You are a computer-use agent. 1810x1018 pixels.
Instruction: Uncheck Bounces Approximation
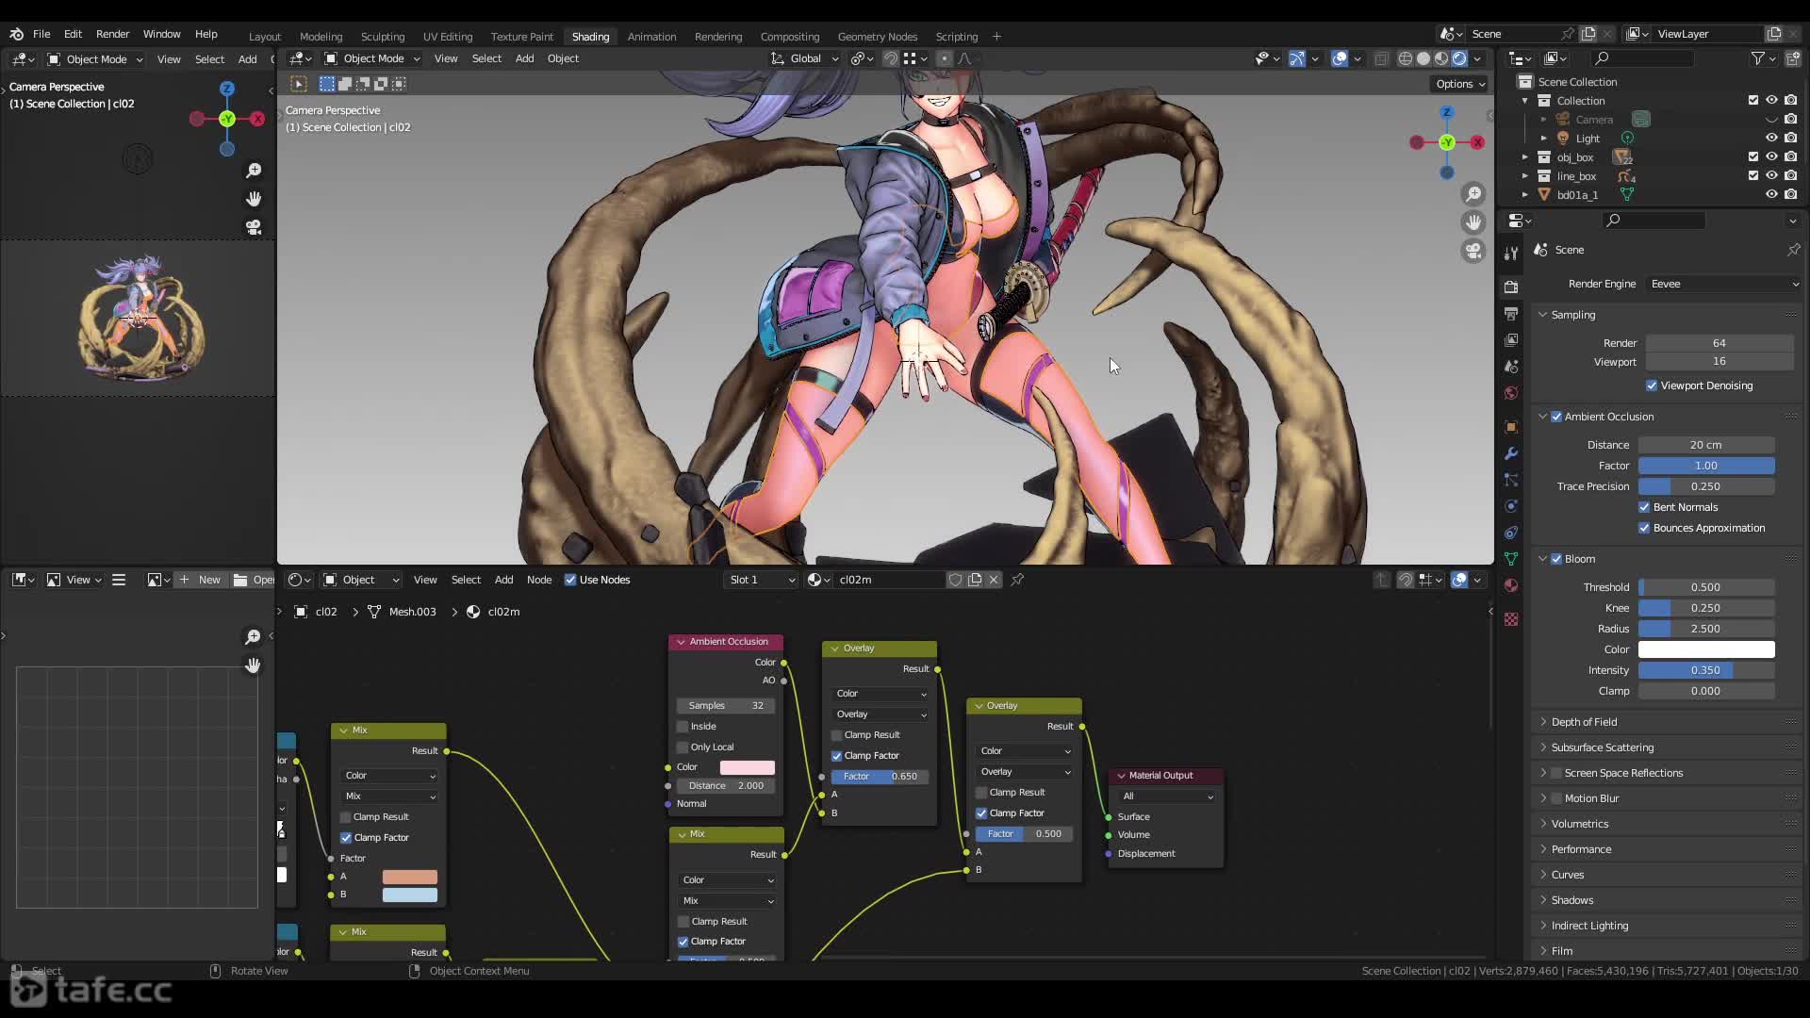coord(1644,528)
